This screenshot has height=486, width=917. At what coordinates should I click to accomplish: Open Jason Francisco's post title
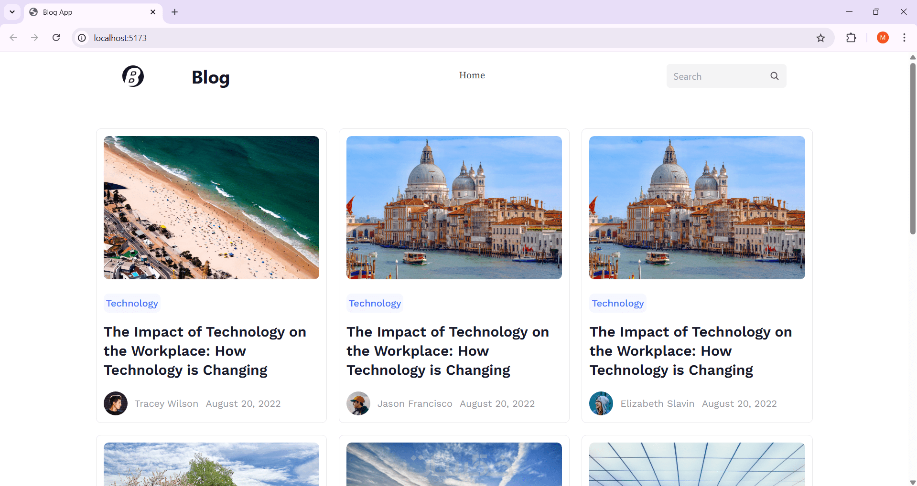click(x=448, y=351)
